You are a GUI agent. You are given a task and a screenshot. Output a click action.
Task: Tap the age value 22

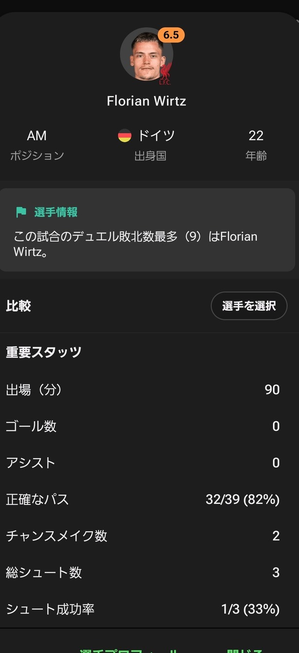click(x=256, y=135)
